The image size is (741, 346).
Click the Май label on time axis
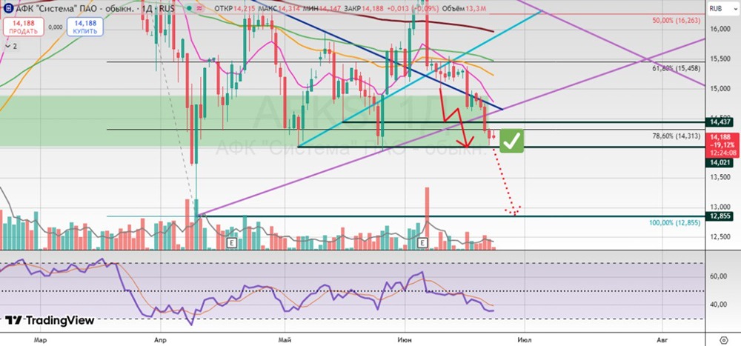[284, 339]
